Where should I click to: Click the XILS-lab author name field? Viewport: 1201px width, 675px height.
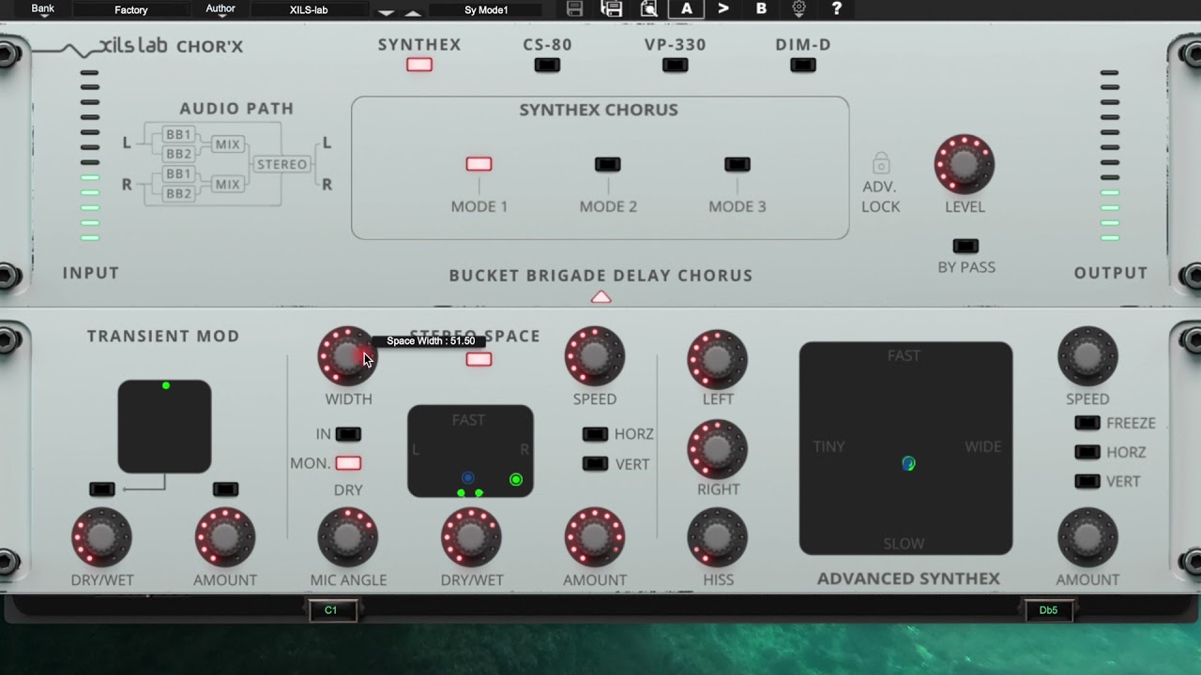point(309,10)
